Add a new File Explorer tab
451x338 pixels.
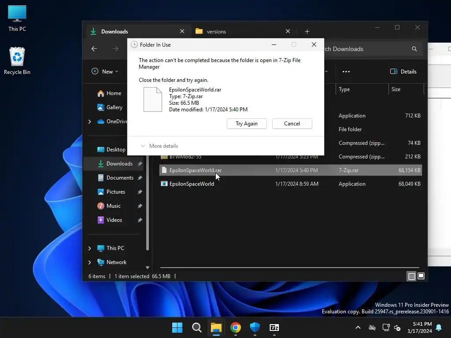click(x=307, y=31)
